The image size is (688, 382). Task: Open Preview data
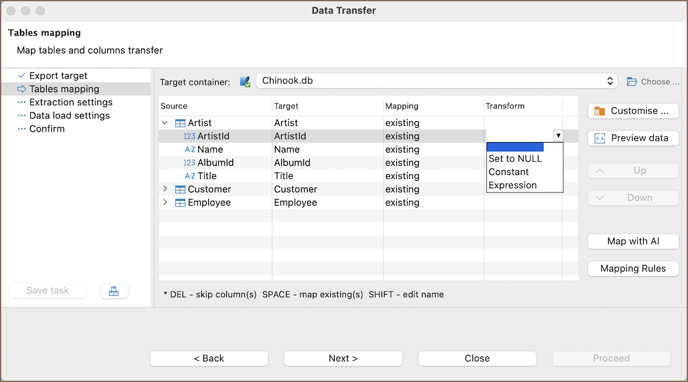tap(633, 138)
